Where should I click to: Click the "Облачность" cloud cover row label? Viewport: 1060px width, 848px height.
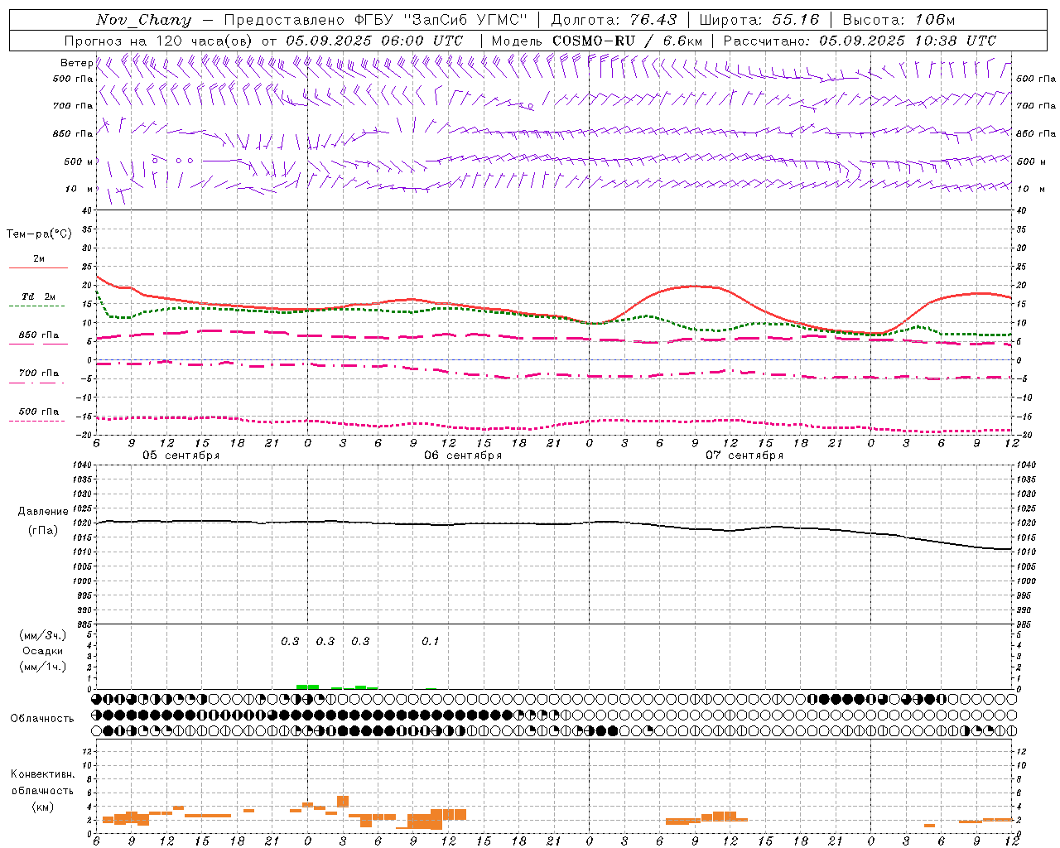click(x=42, y=718)
